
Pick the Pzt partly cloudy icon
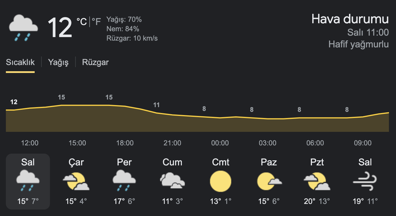click(x=317, y=181)
